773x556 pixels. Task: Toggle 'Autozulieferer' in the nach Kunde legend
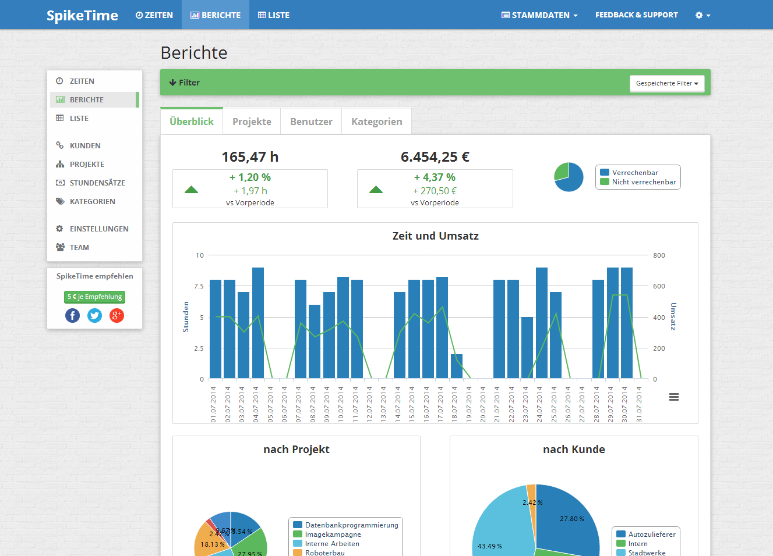point(646,534)
